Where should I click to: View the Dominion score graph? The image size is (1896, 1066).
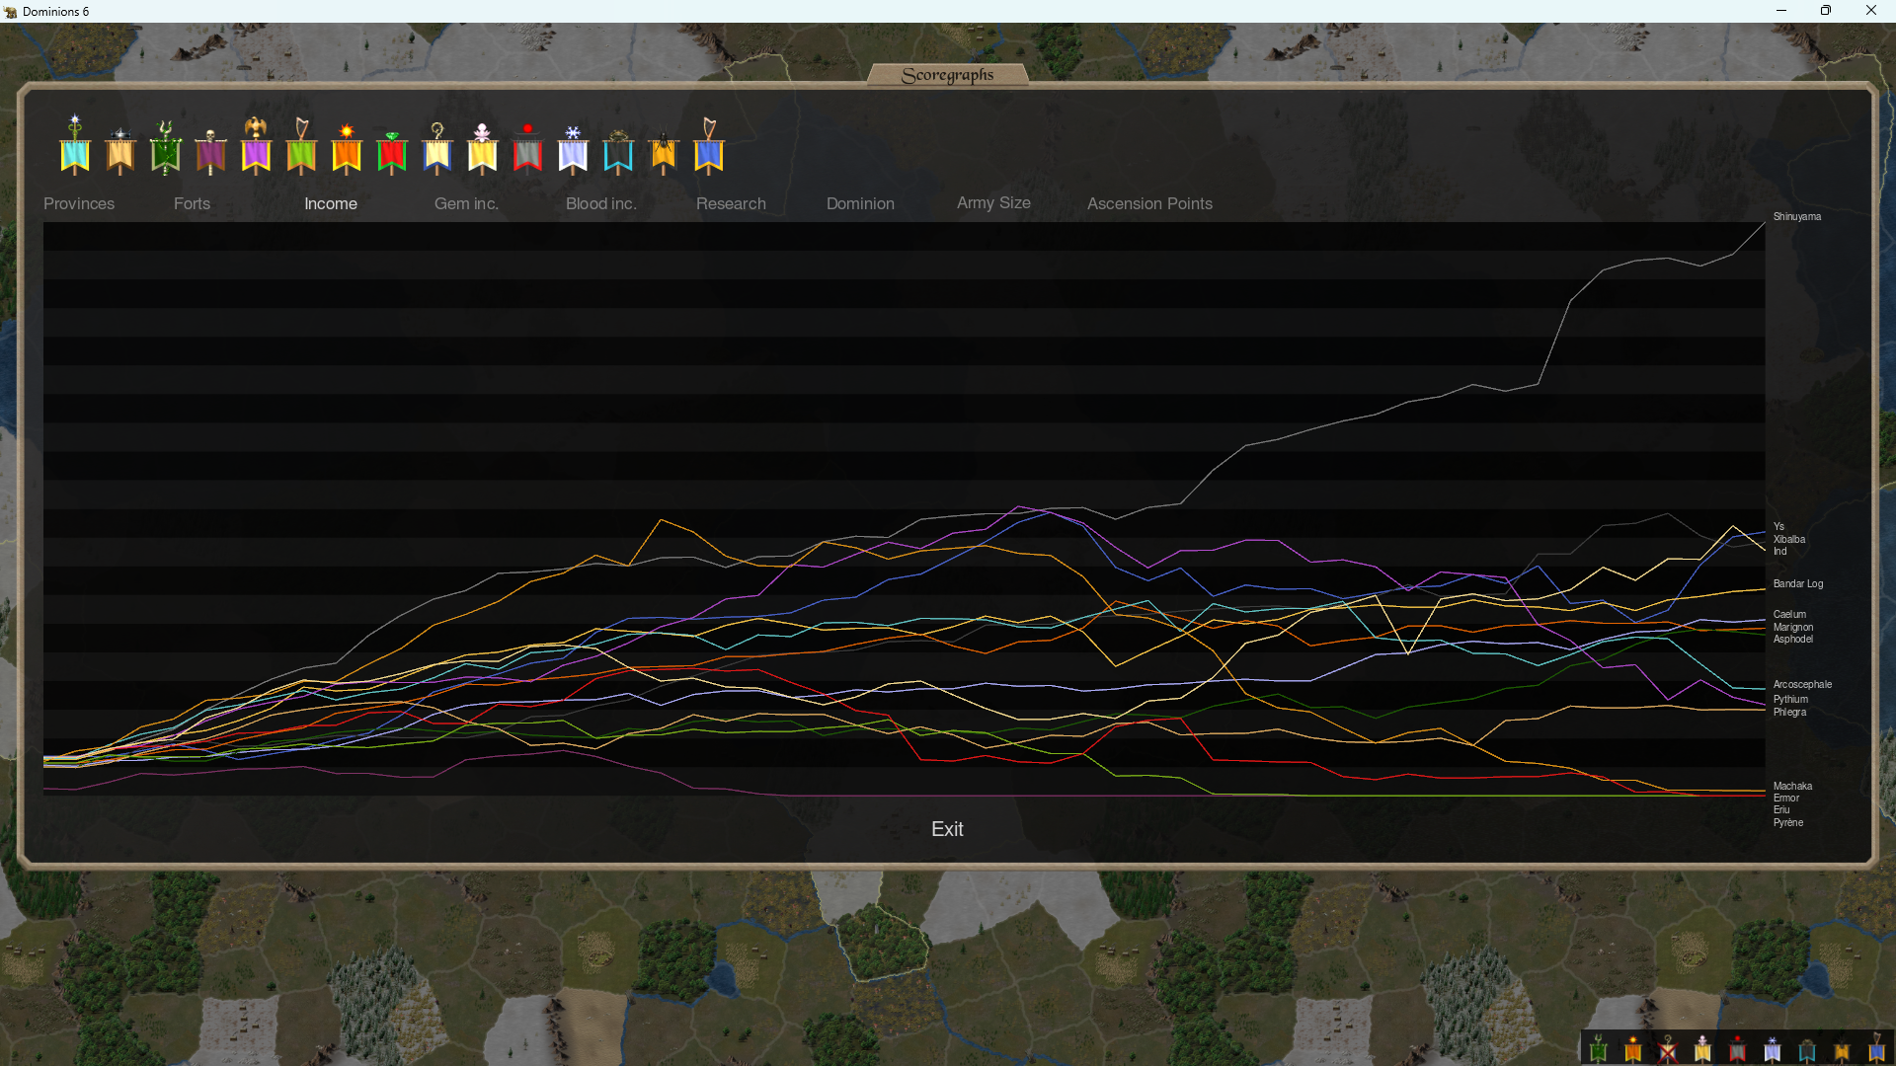click(x=860, y=203)
